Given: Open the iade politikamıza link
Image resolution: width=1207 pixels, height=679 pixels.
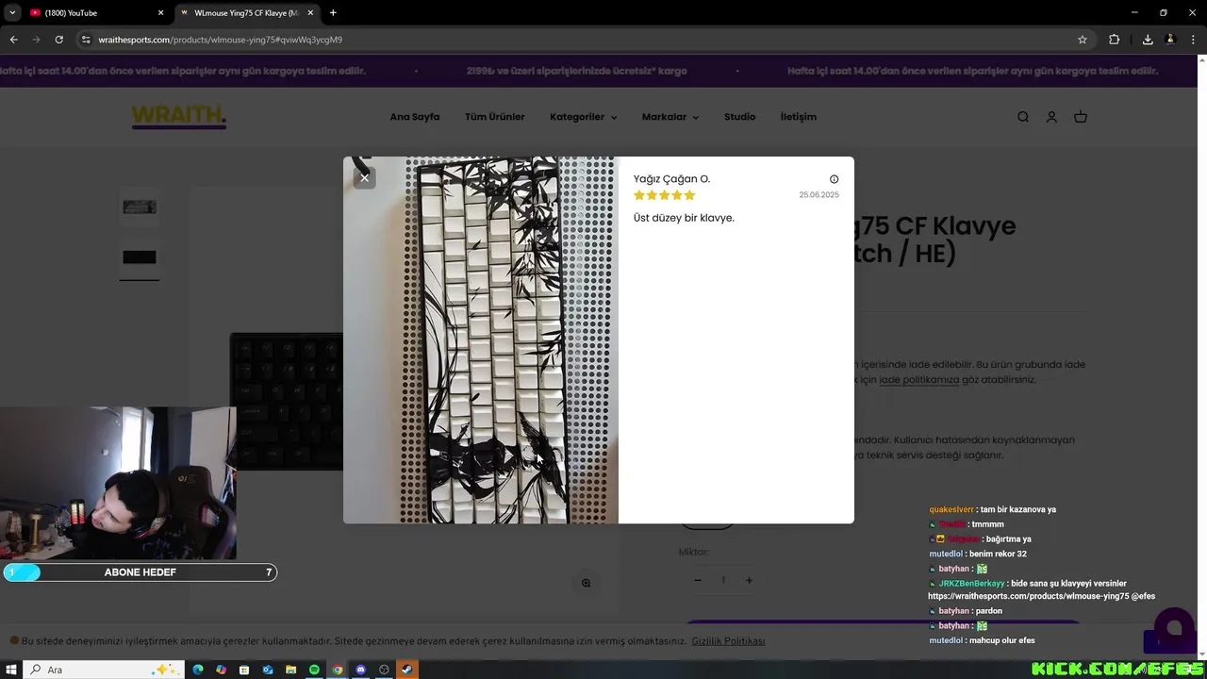Looking at the screenshot, I should coord(918,379).
